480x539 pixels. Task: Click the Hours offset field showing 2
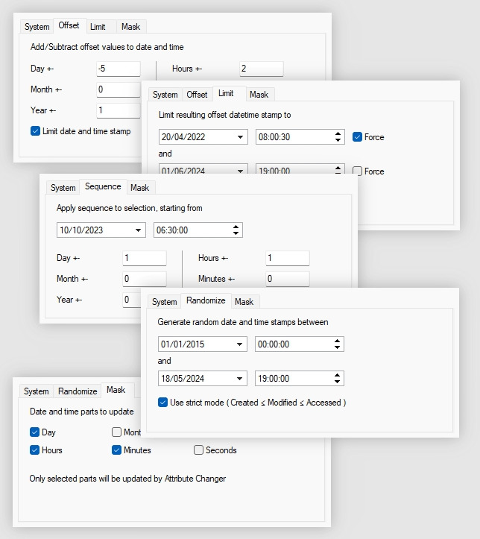coord(261,69)
